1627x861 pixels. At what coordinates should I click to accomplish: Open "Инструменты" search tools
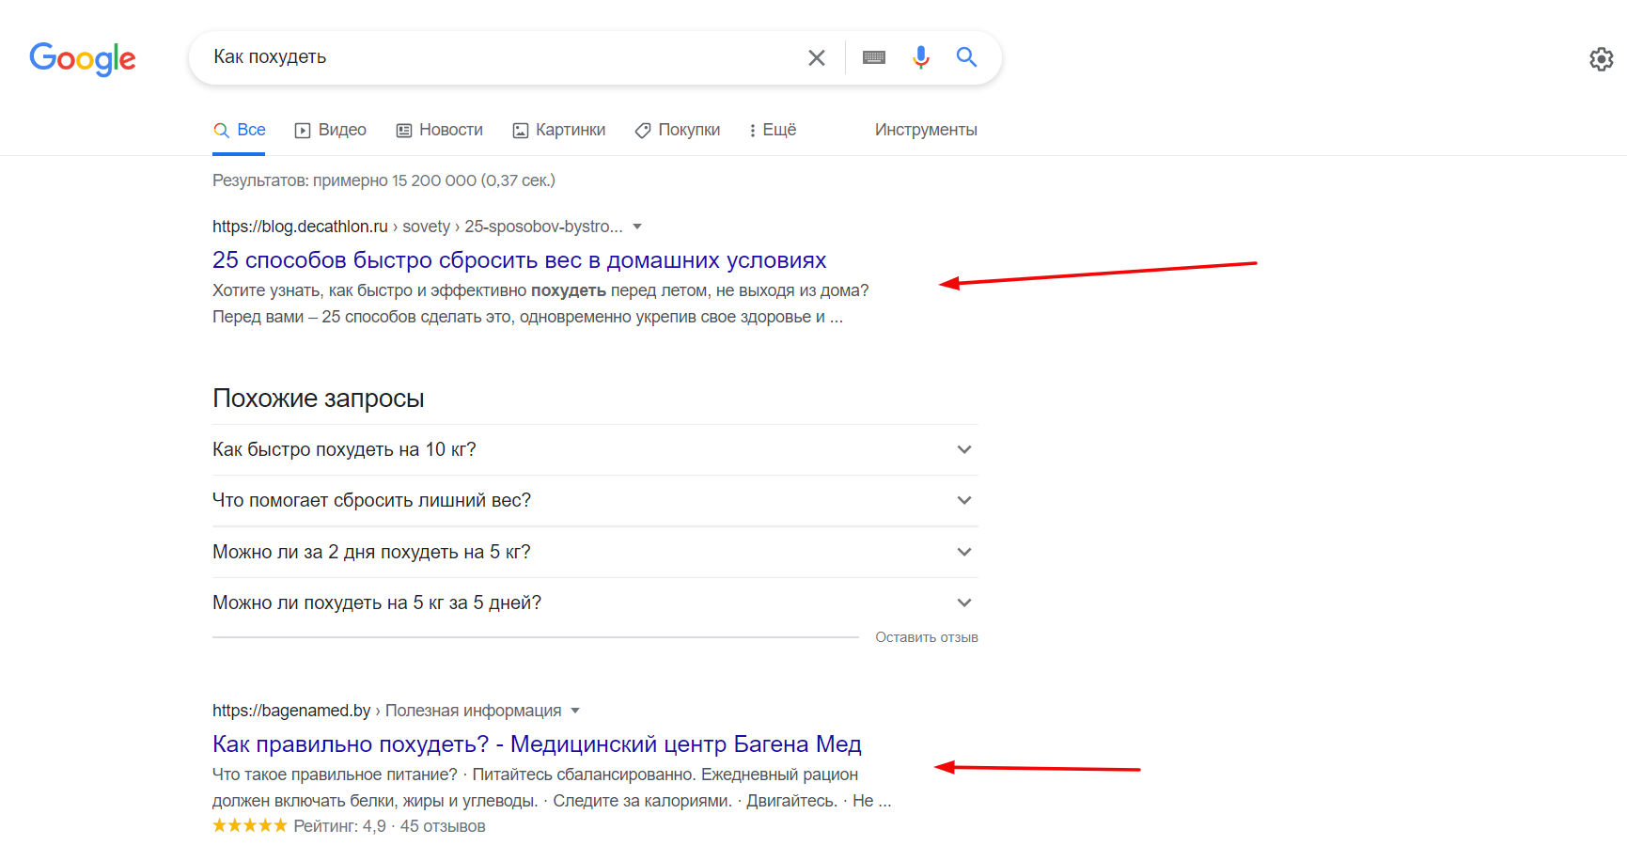[926, 130]
